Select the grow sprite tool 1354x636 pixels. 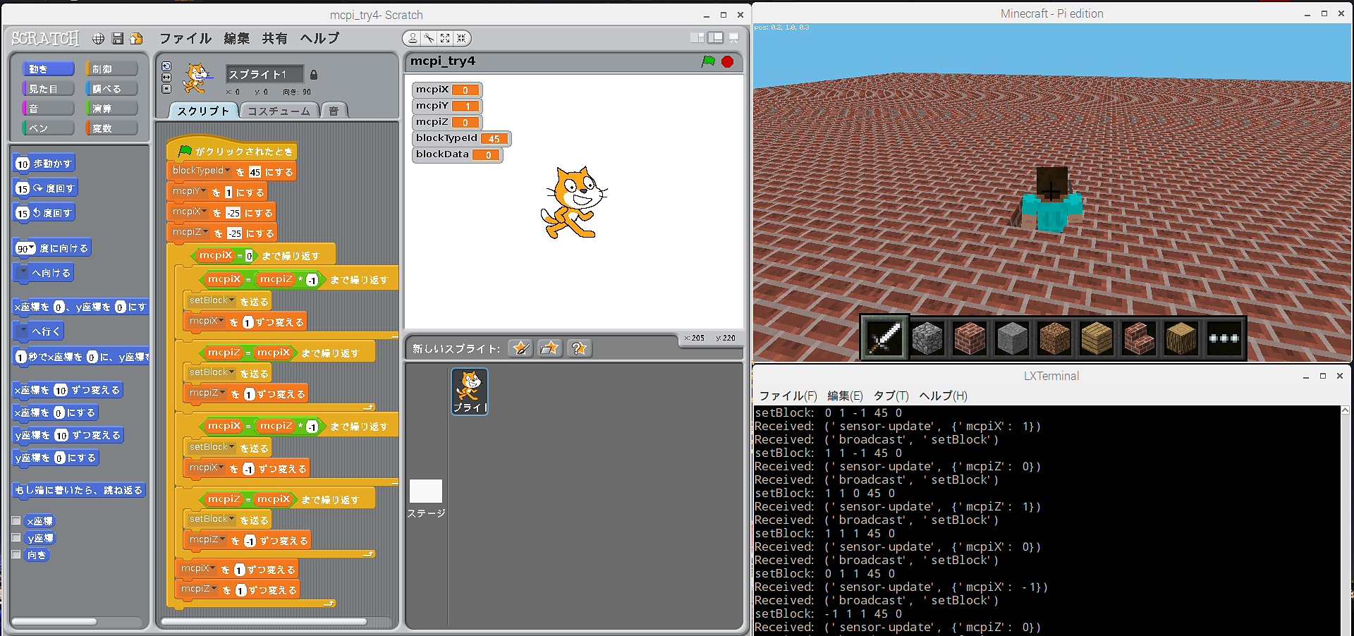point(445,38)
